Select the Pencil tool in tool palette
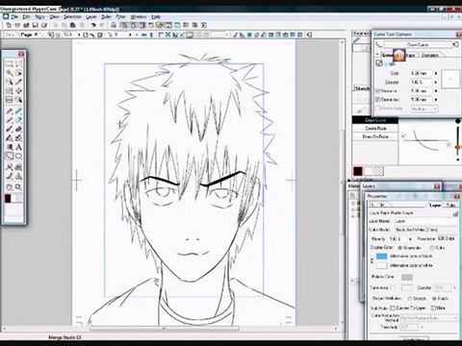Screen dimensions: 462x346 10,120
